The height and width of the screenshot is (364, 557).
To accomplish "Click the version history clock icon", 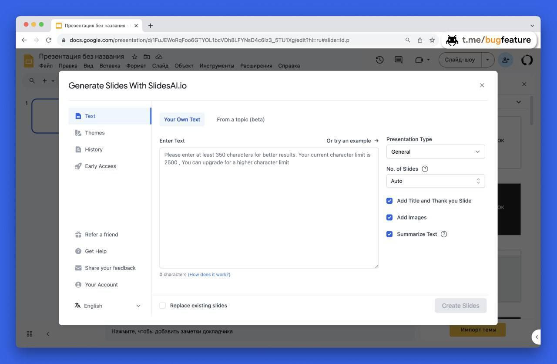I will [379, 60].
